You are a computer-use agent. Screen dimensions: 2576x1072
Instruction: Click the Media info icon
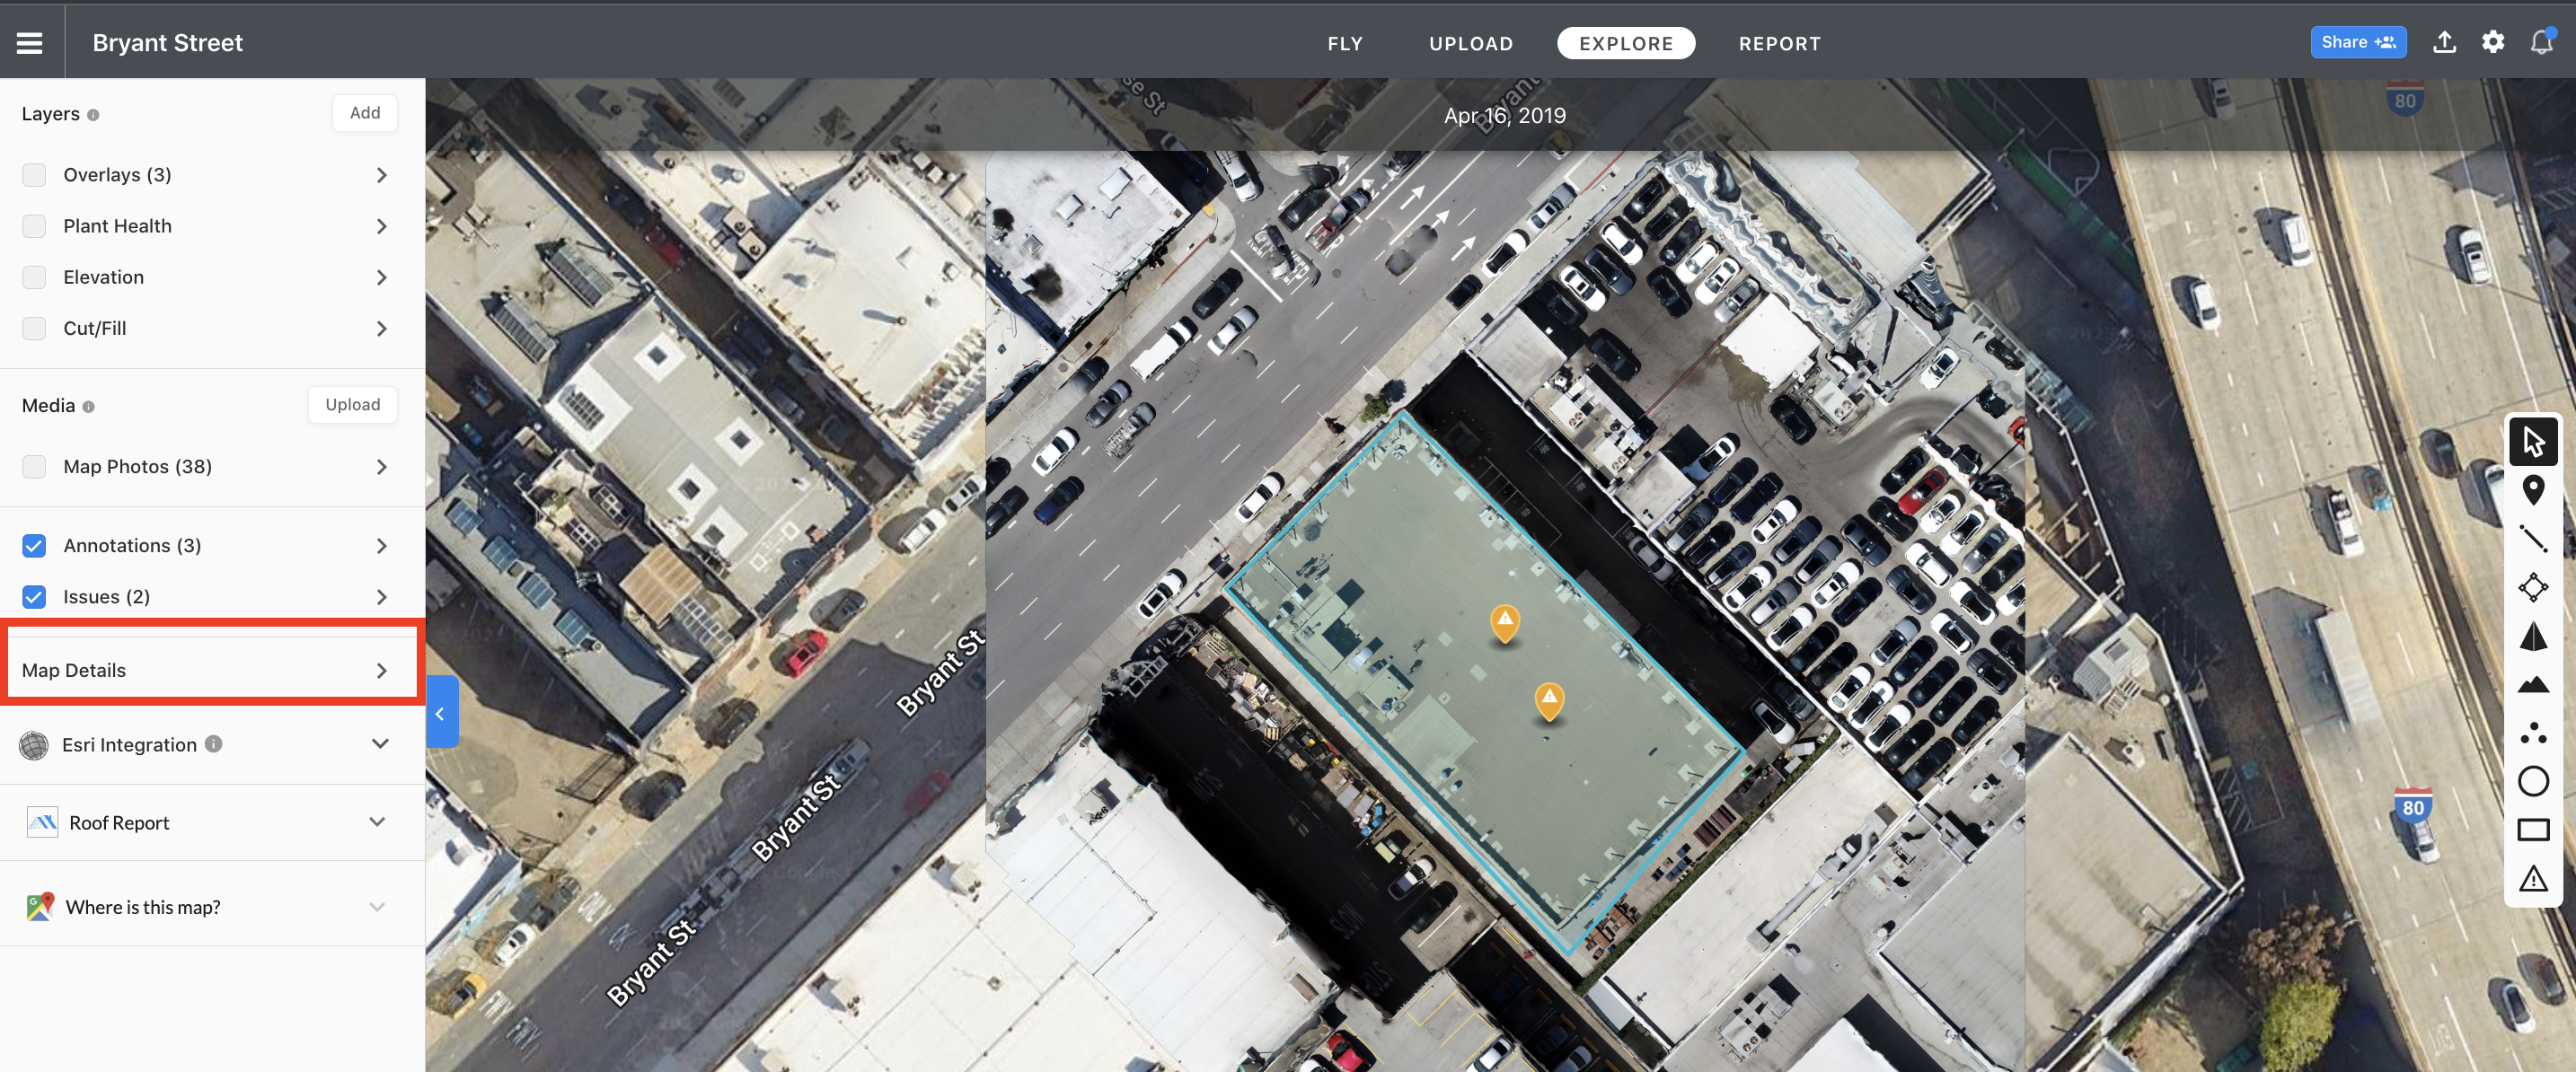[x=88, y=407]
